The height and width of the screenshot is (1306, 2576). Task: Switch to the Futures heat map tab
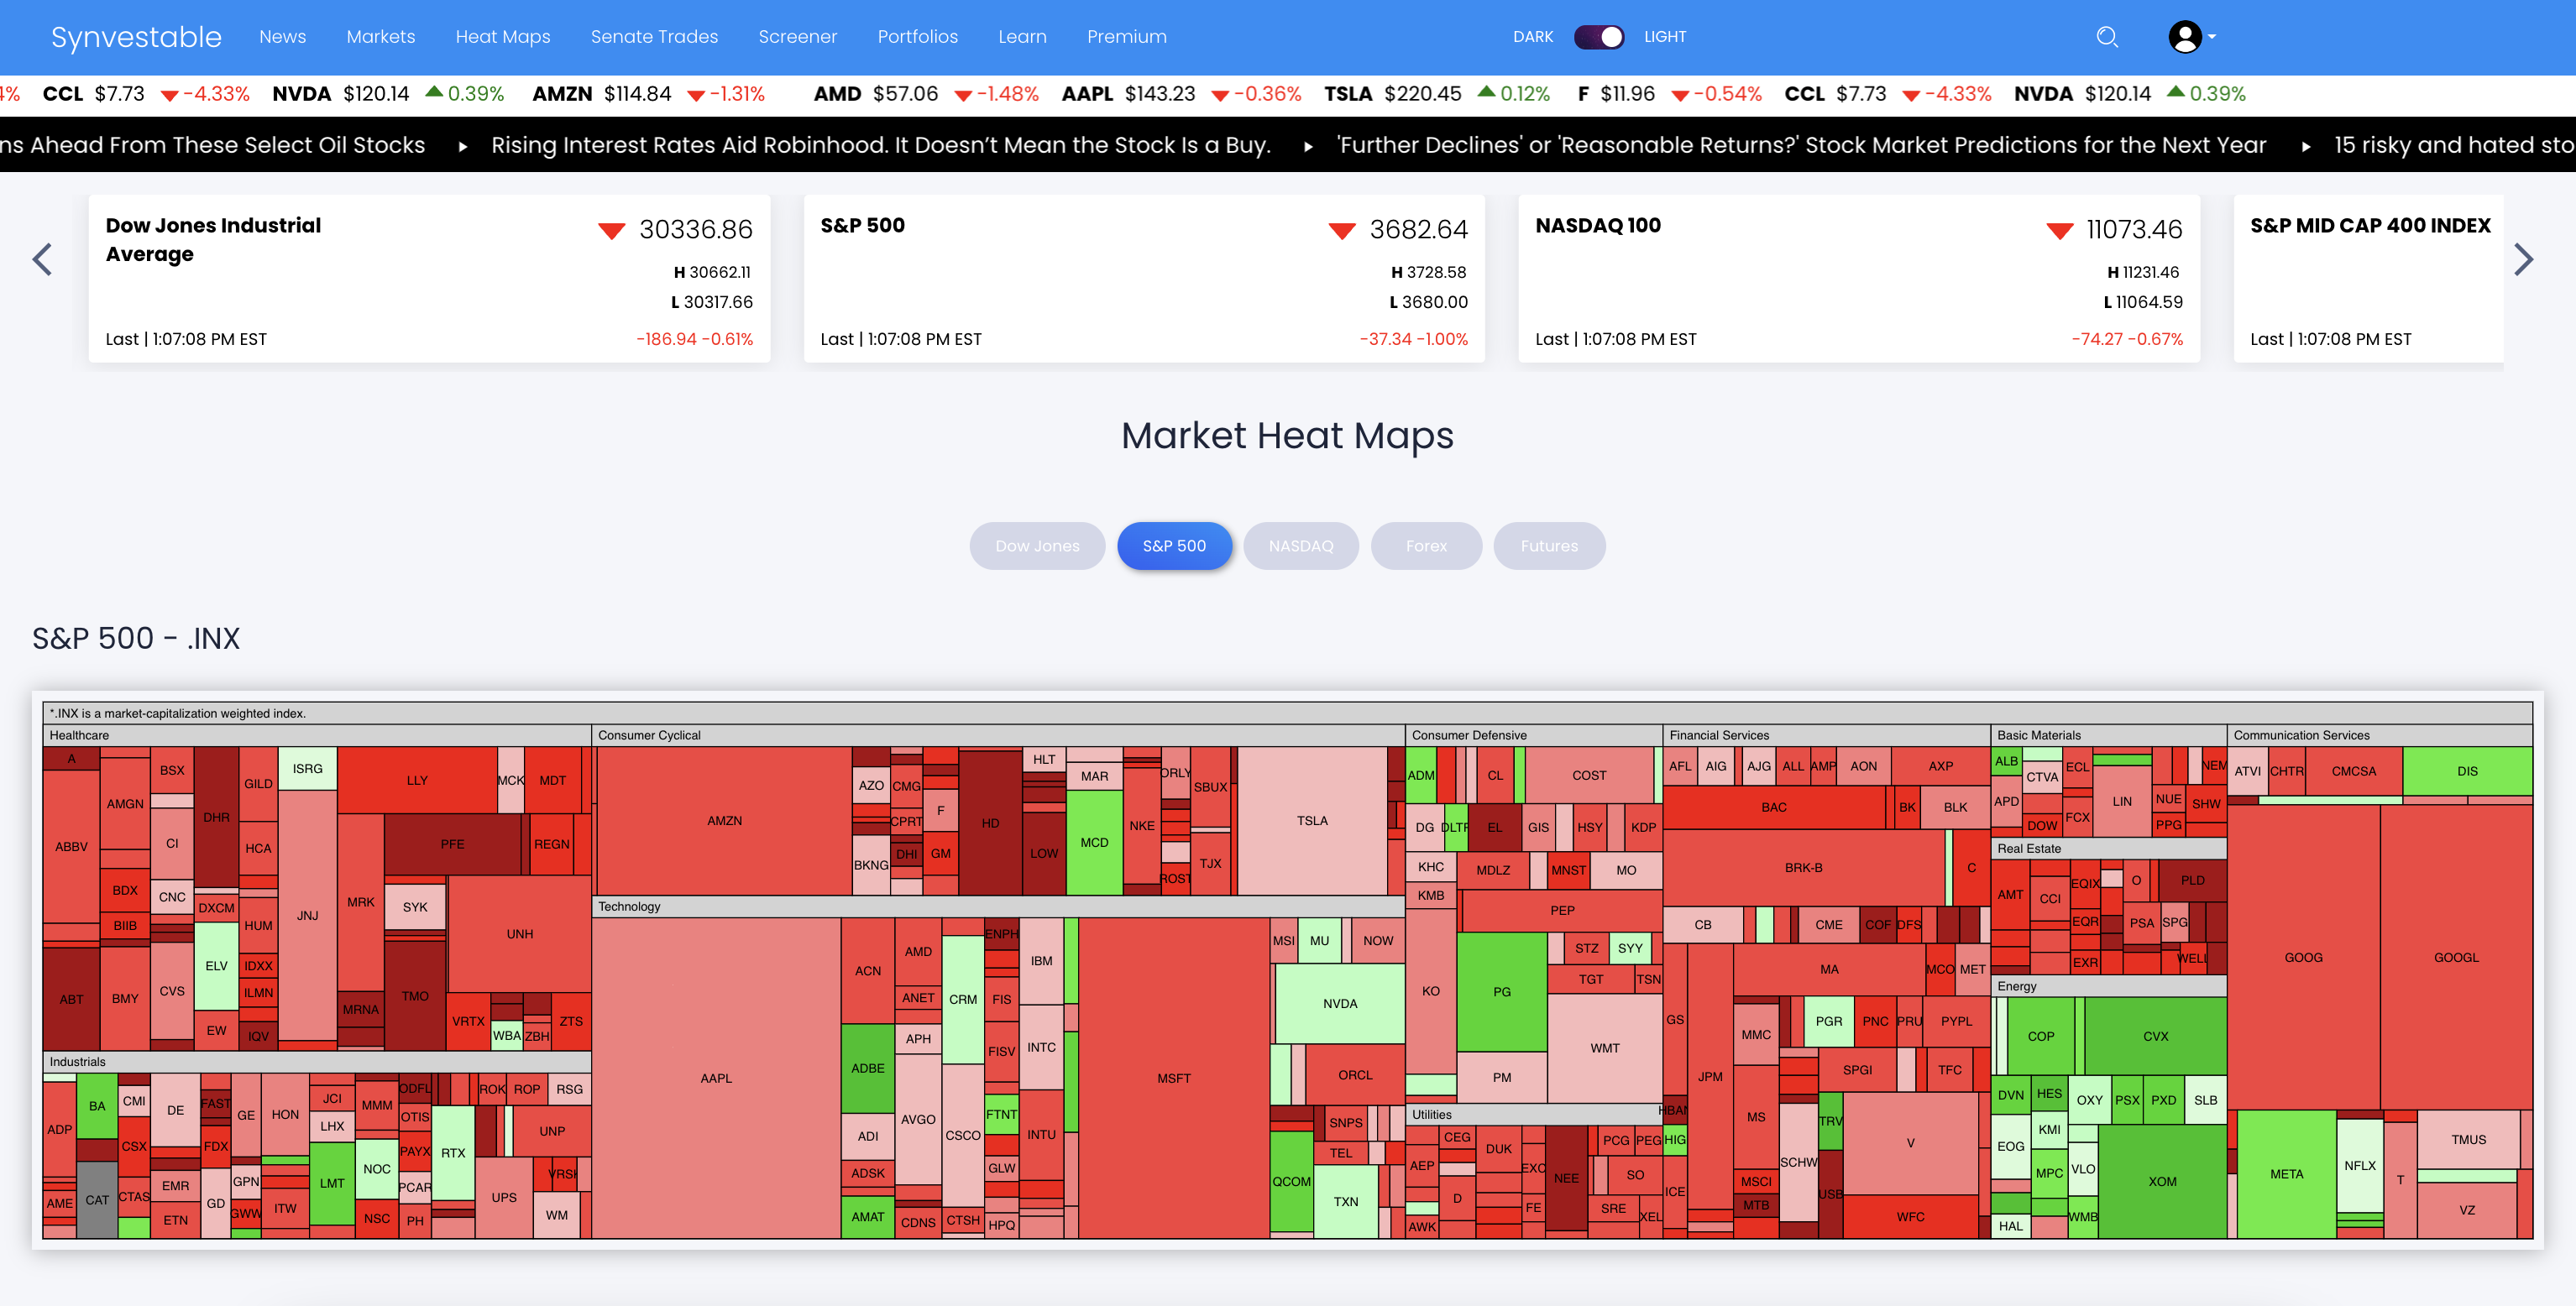[1549, 546]
